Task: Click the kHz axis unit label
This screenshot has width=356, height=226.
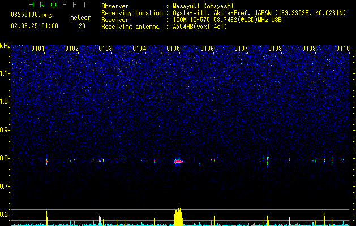Action: (5, 46)
